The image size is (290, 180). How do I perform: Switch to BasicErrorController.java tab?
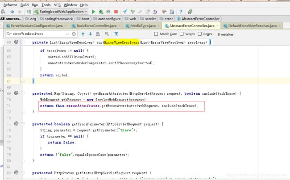(x=96, y=26)
